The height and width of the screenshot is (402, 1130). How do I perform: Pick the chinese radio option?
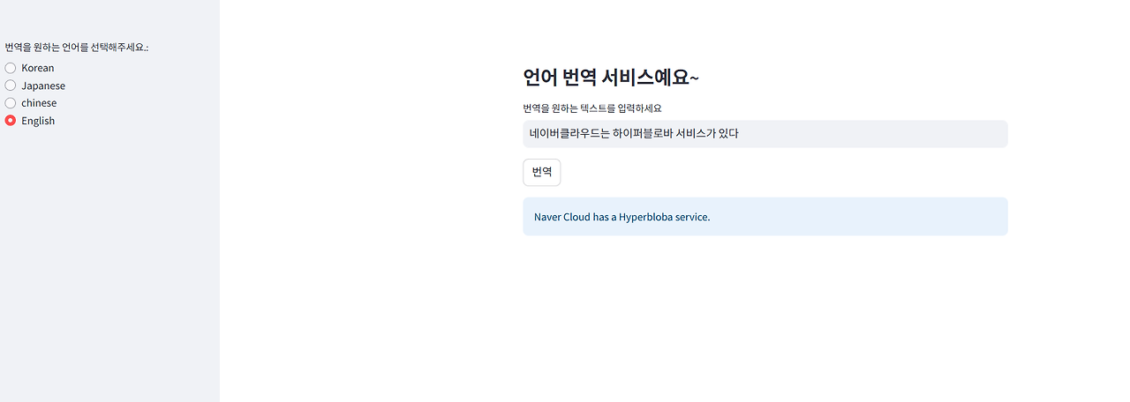pyautogui.click(x=11, y=103)
